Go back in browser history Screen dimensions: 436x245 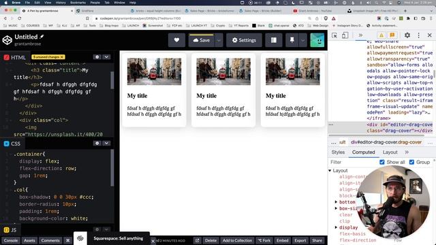(x=5, y=18)
